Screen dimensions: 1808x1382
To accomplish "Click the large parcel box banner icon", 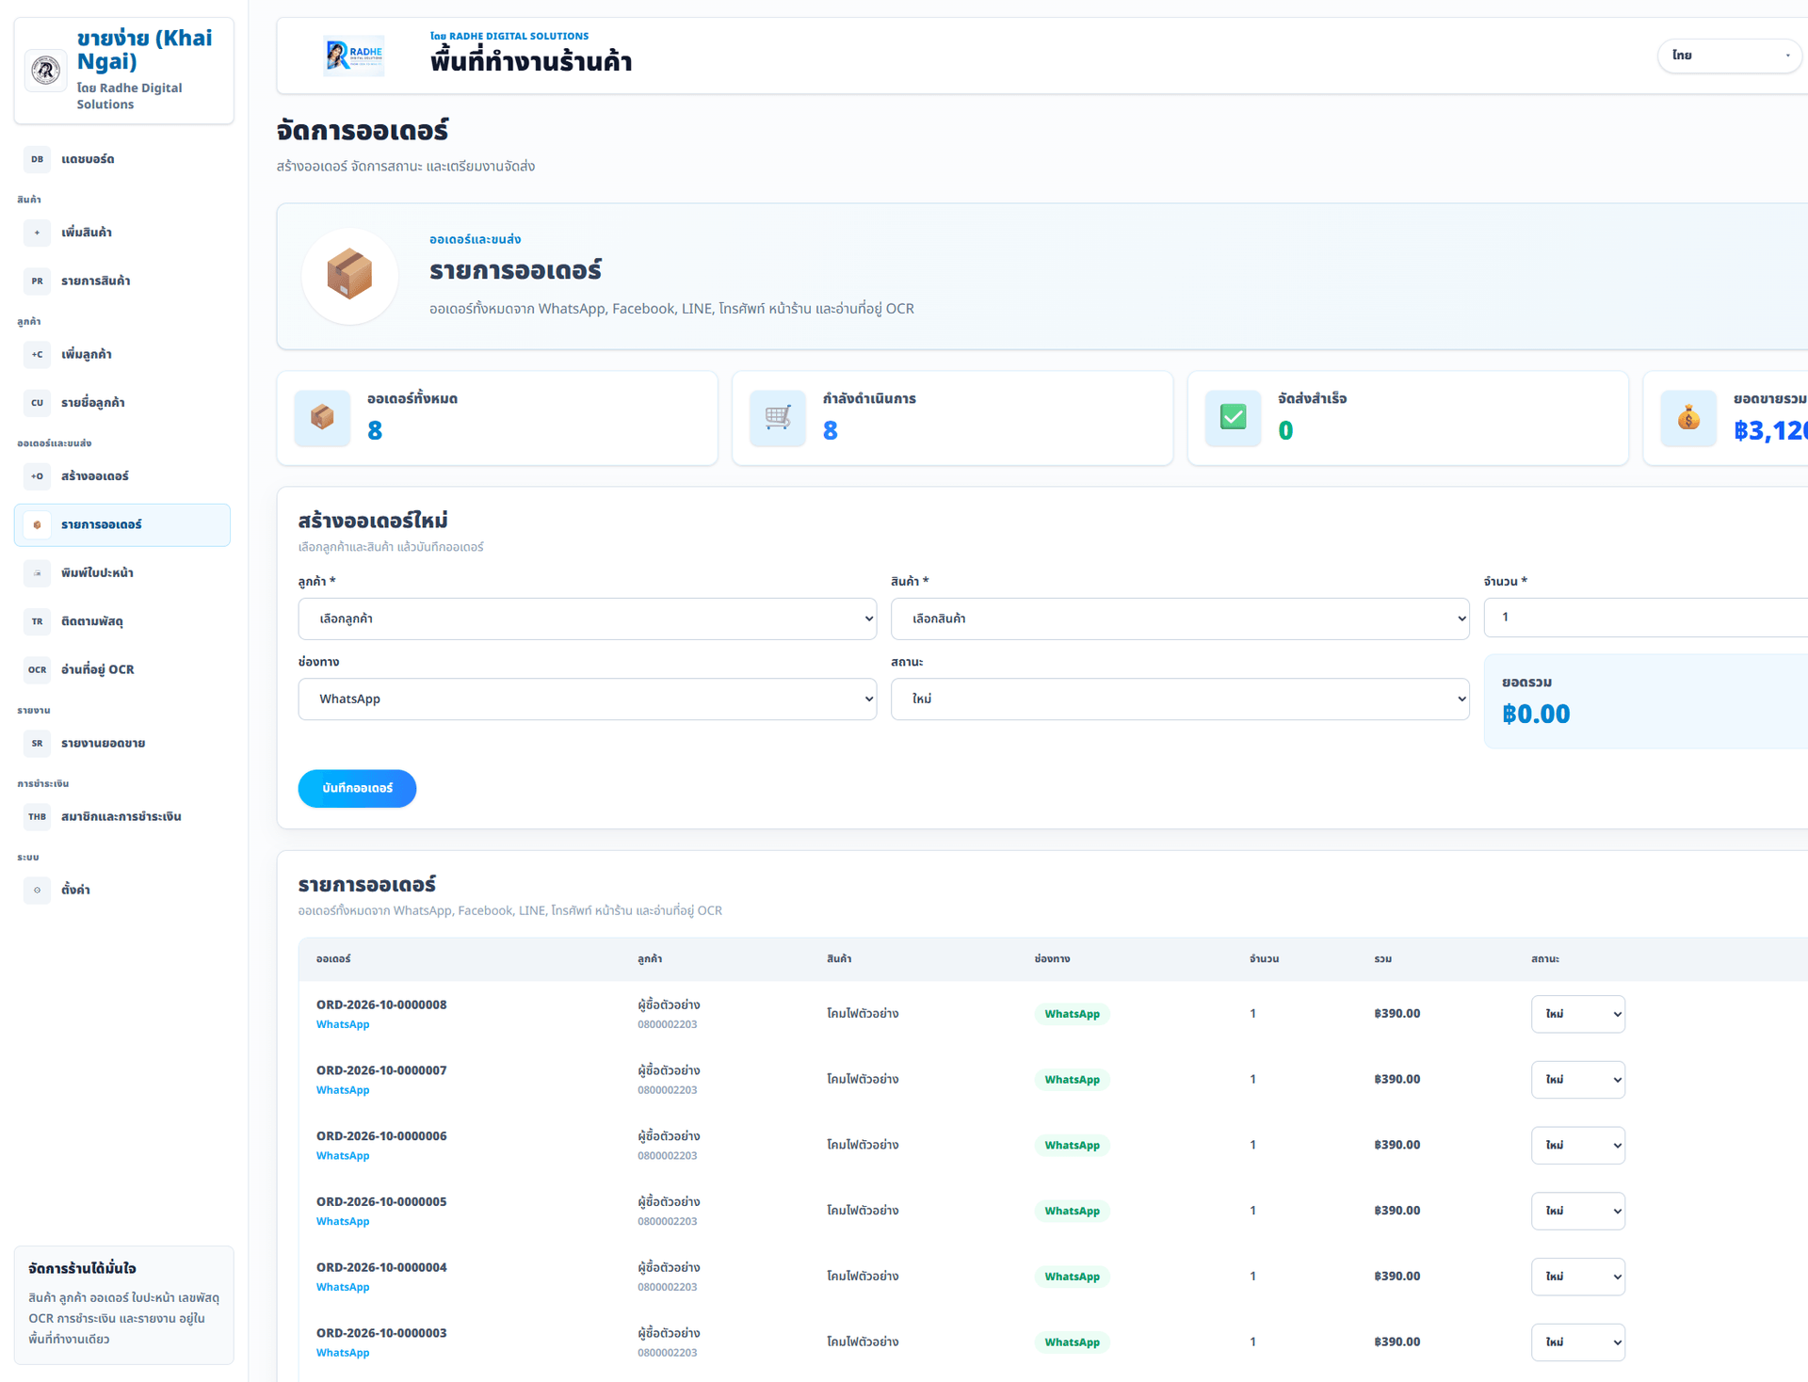I will pyautogui.click(x=349, y=275).
